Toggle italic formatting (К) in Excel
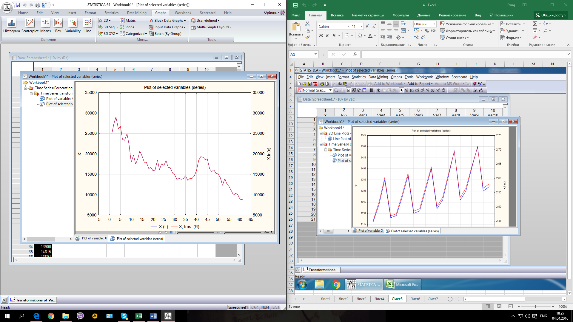 (327, 35)
